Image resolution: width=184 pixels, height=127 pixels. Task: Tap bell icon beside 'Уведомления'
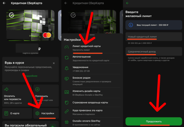tap(67, 68)
